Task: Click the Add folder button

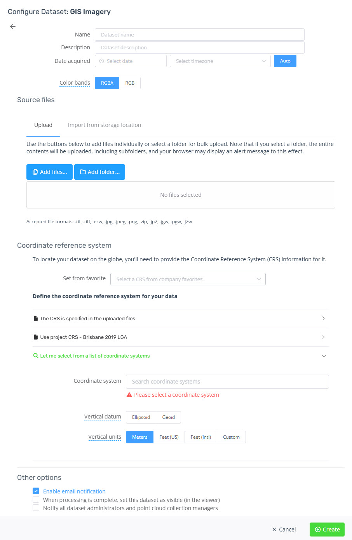Action: (x=100, y=172)
